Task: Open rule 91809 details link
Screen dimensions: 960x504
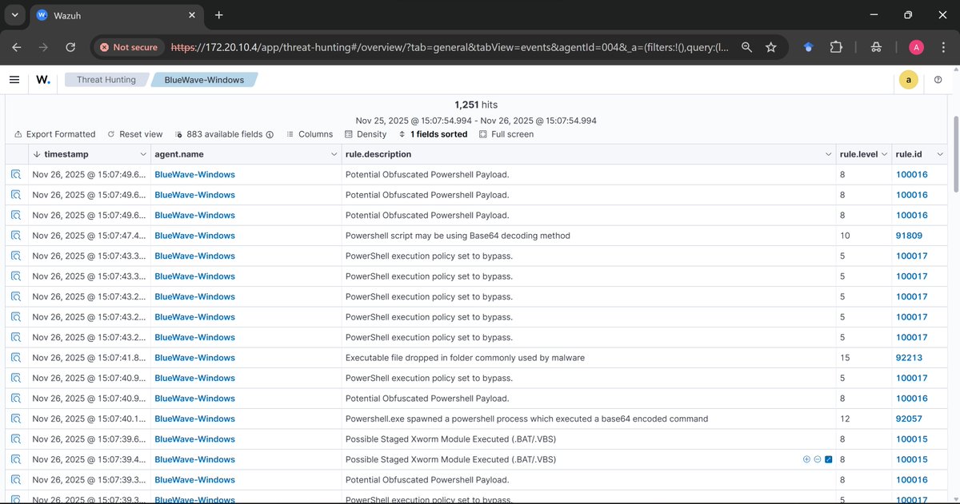Action: (x=908, y=235)
